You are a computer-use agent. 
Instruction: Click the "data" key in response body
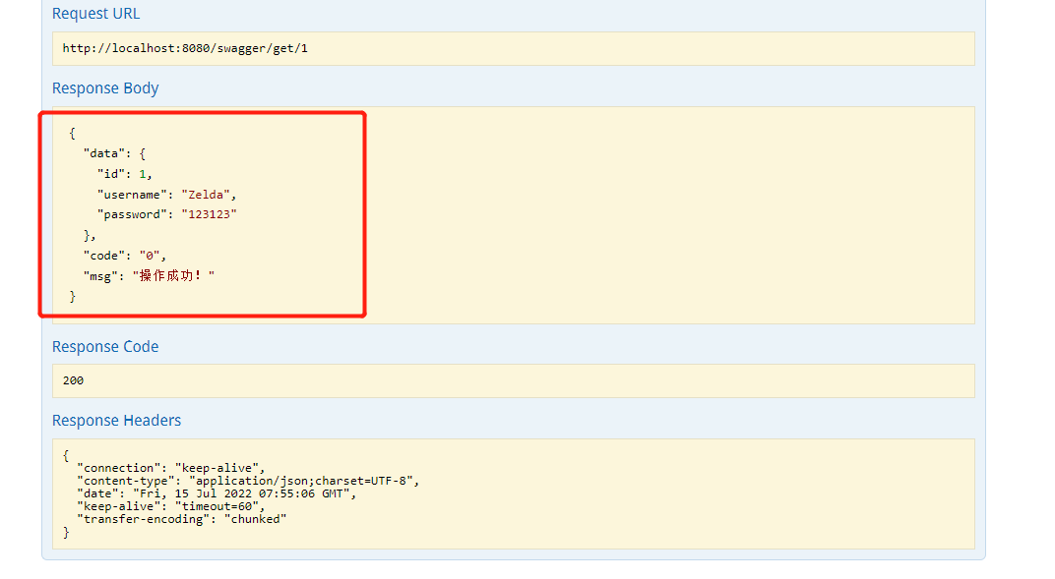click(x=104, y=153)
